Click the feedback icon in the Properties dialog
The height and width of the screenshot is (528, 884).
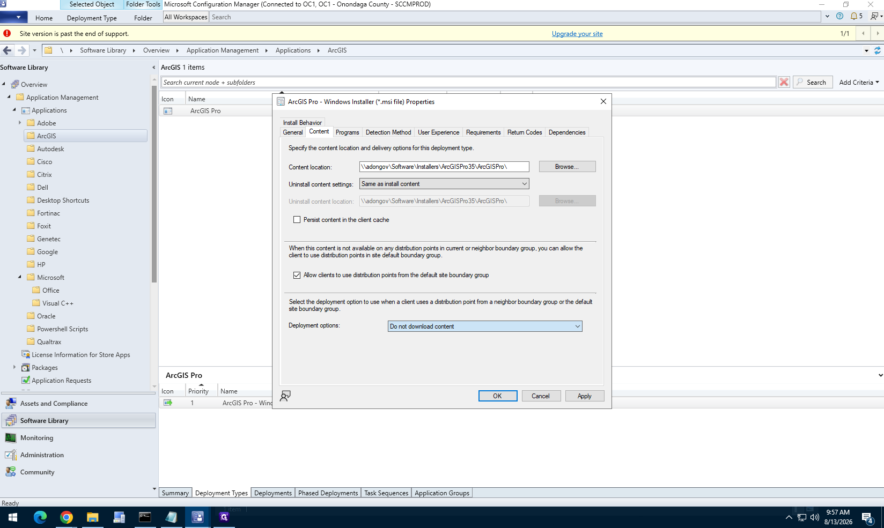(x=285, y=396)
